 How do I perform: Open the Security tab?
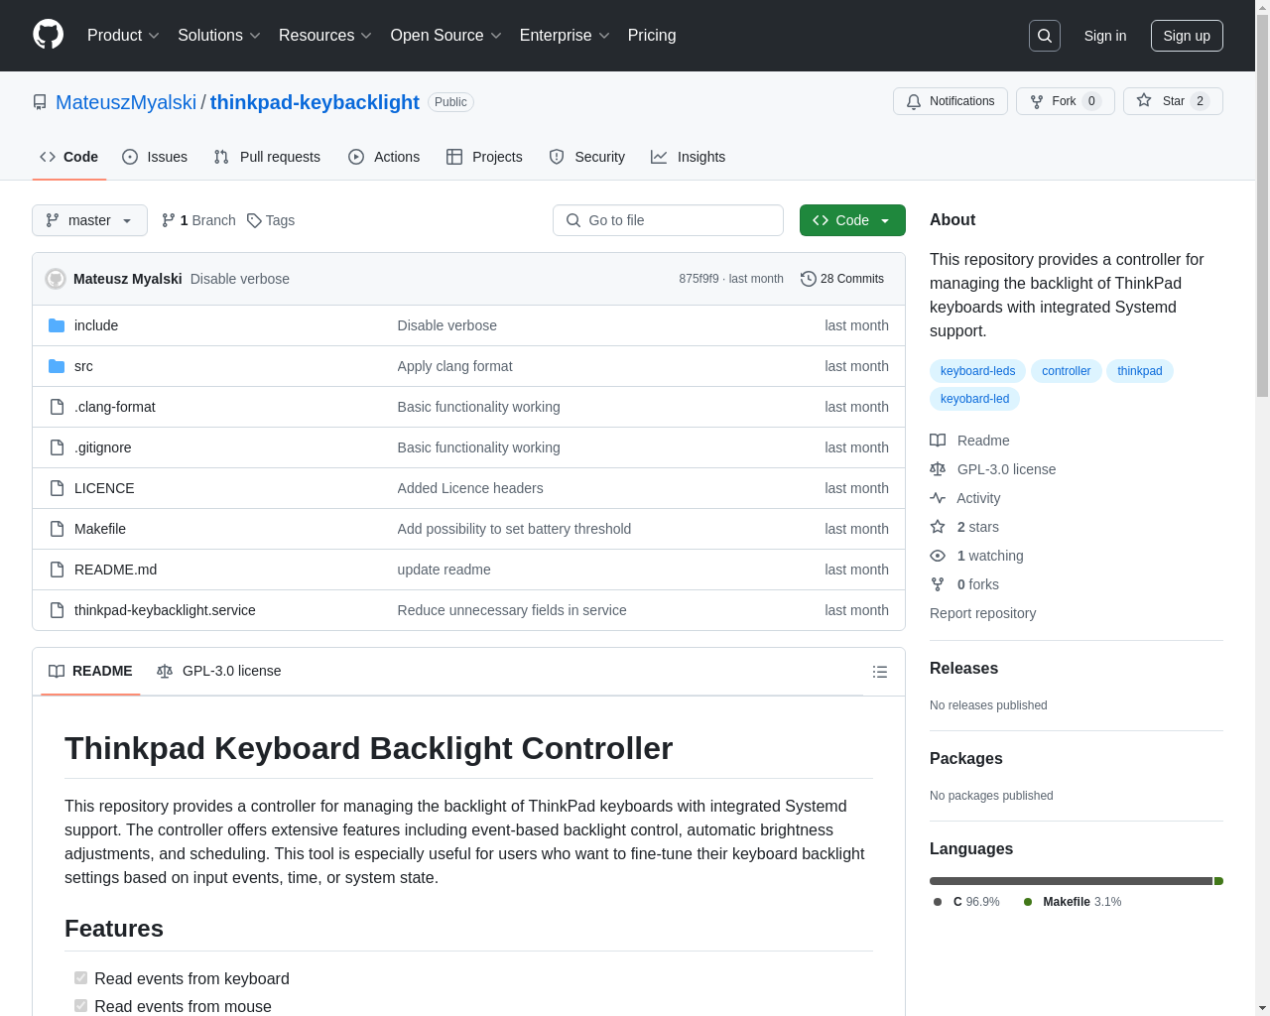click(x=587, y=157)
